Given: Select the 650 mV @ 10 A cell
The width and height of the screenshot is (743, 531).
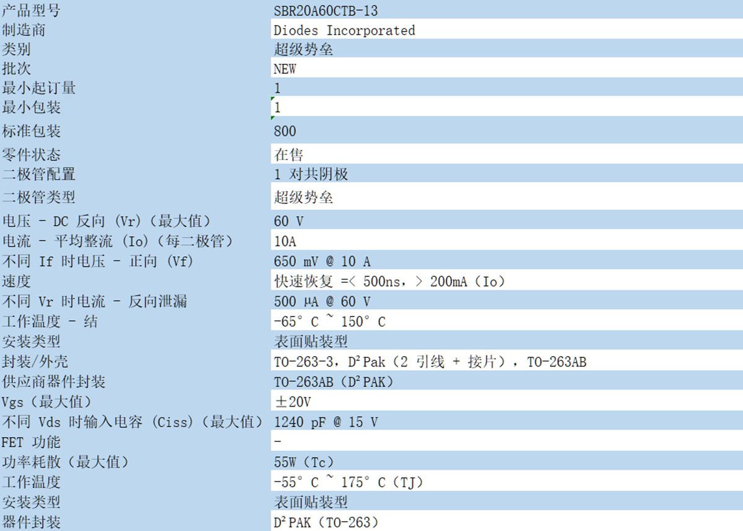Looking at the screenshot, I should 322,261.
